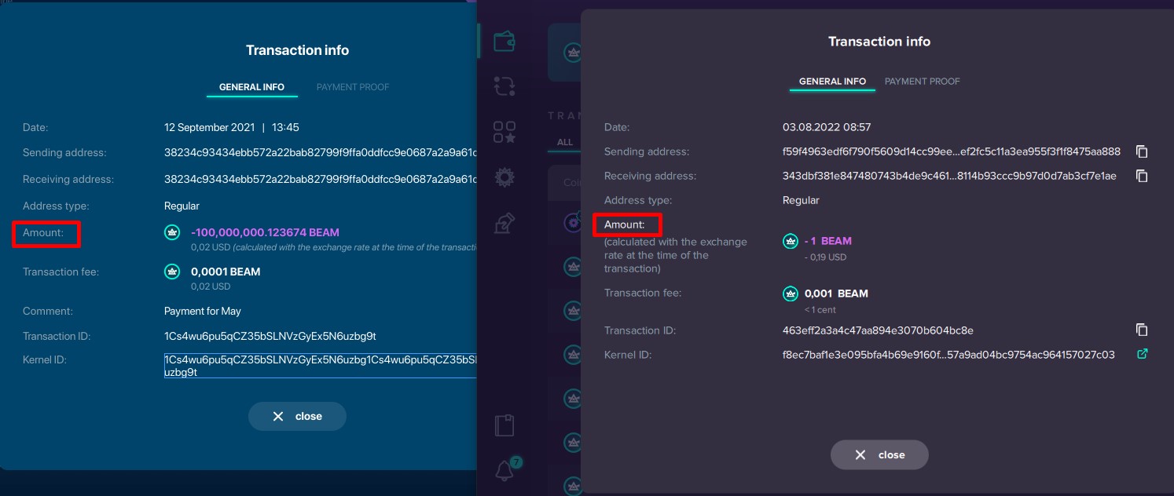
Task: Select the hand-with-pen signing icon in sidebar
Action: tap(504, 223)
